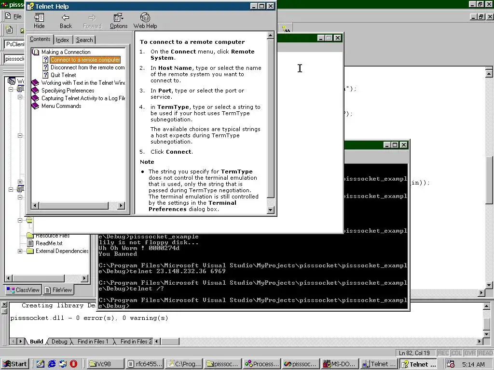Open 'Specifying Preferences' help section
The width and height of the screenshot is (494, 370).
68,91
